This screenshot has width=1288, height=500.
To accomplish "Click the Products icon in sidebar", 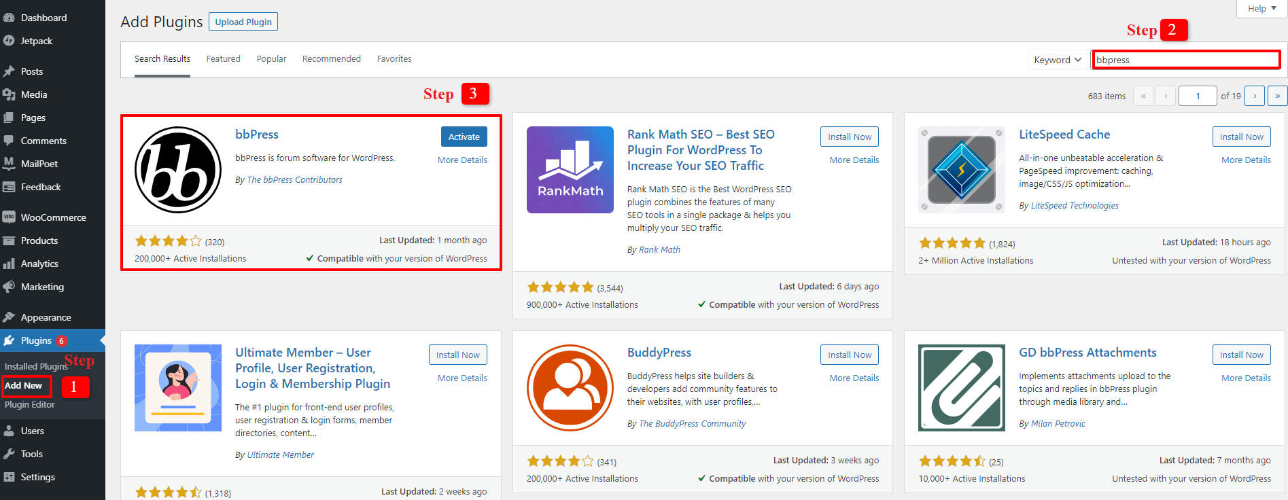I will click(9, 240).
